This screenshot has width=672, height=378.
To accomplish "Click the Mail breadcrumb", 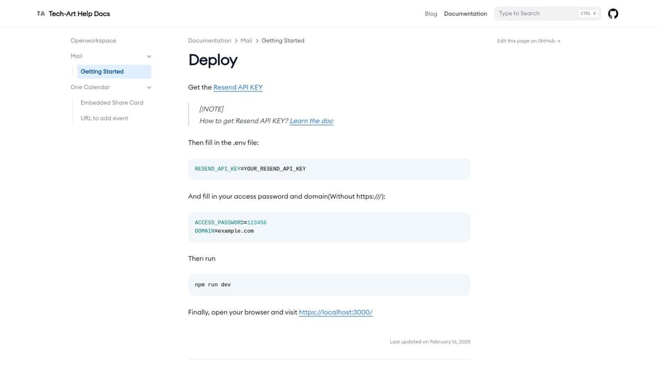I will [x=246, y=41].
